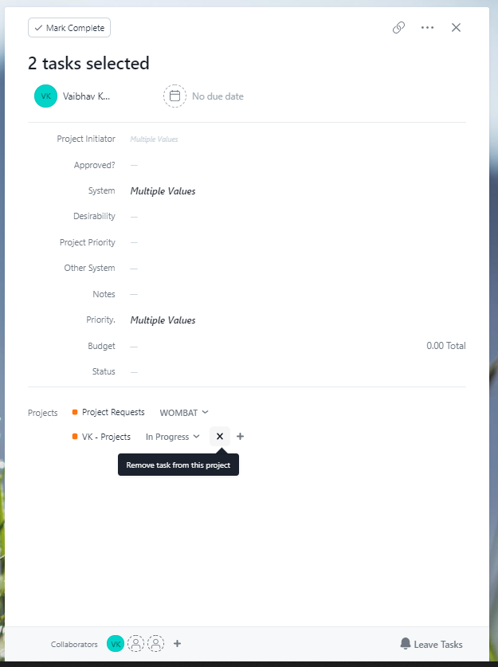Toggle Mark Complete for selected tasks
This screenshot has height=667, width=498.
tap(69, 28)
